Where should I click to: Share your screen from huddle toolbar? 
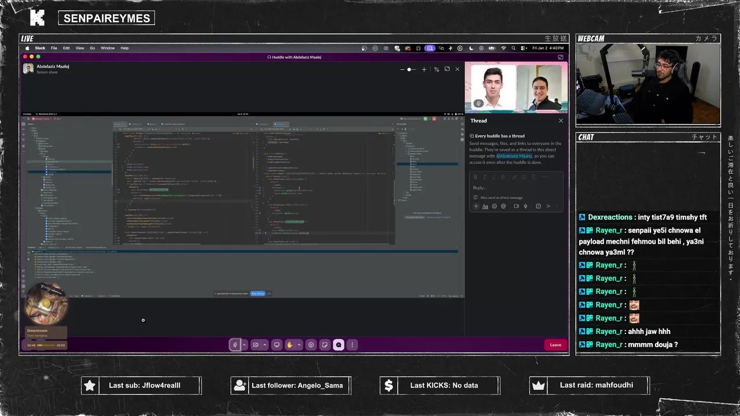tap(277, 345)
